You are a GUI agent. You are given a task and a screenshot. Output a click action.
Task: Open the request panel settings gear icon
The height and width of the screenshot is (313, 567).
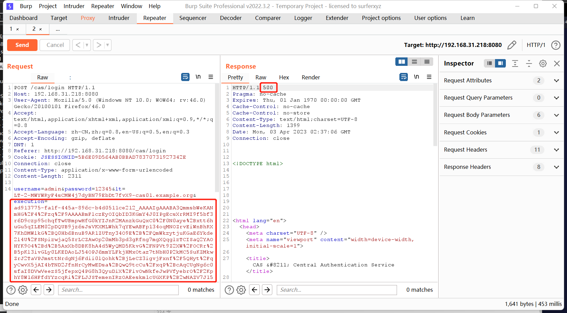pos(23,290)
